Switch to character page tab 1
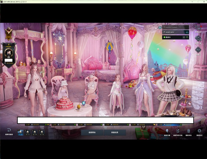The image size is (207, 159). coord(21,133)
